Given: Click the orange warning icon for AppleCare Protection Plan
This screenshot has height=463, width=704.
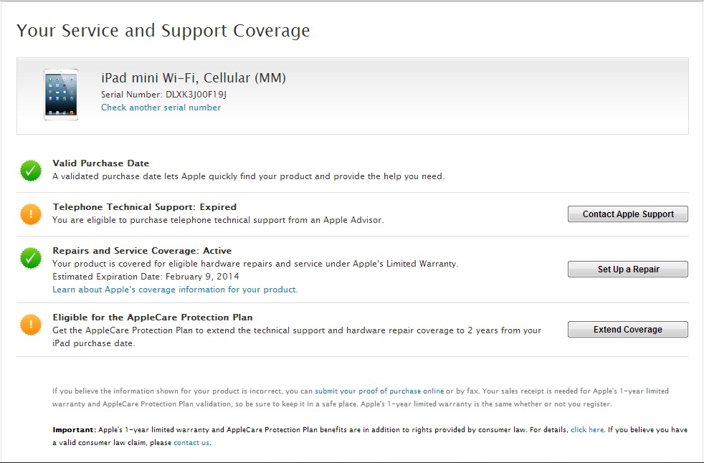Looking at the screenshot, I should [30, 325].
